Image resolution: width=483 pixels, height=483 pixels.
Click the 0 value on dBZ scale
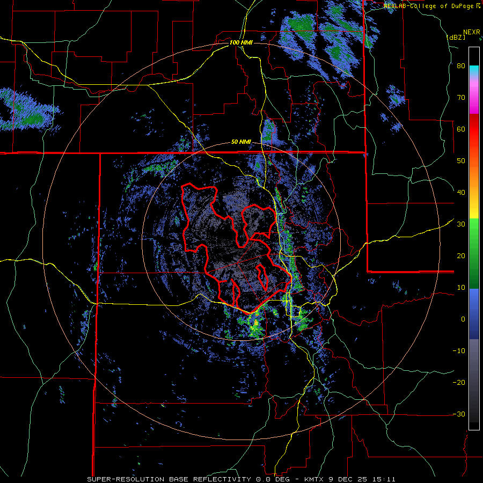(x=463, y=319)
